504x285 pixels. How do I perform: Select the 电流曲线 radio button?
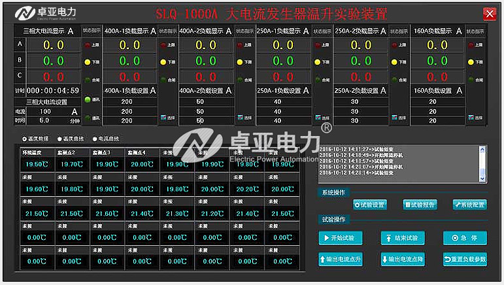(95, 139)
